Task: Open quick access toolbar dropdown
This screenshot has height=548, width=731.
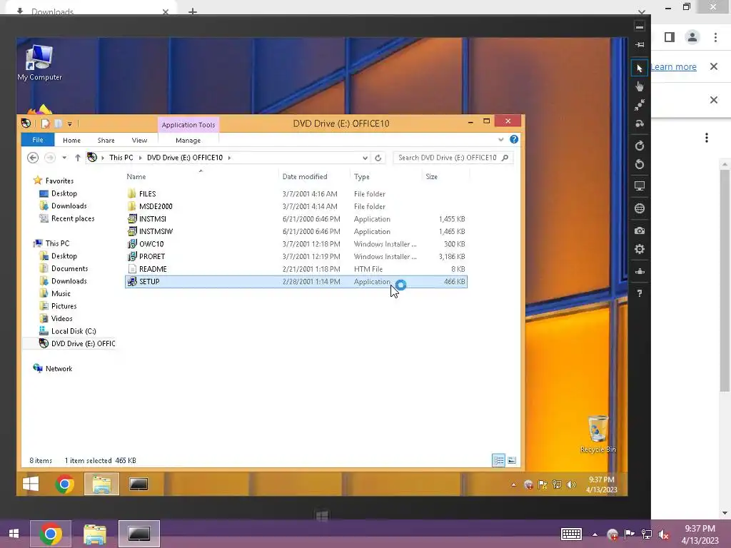Action: coord(69,124)
